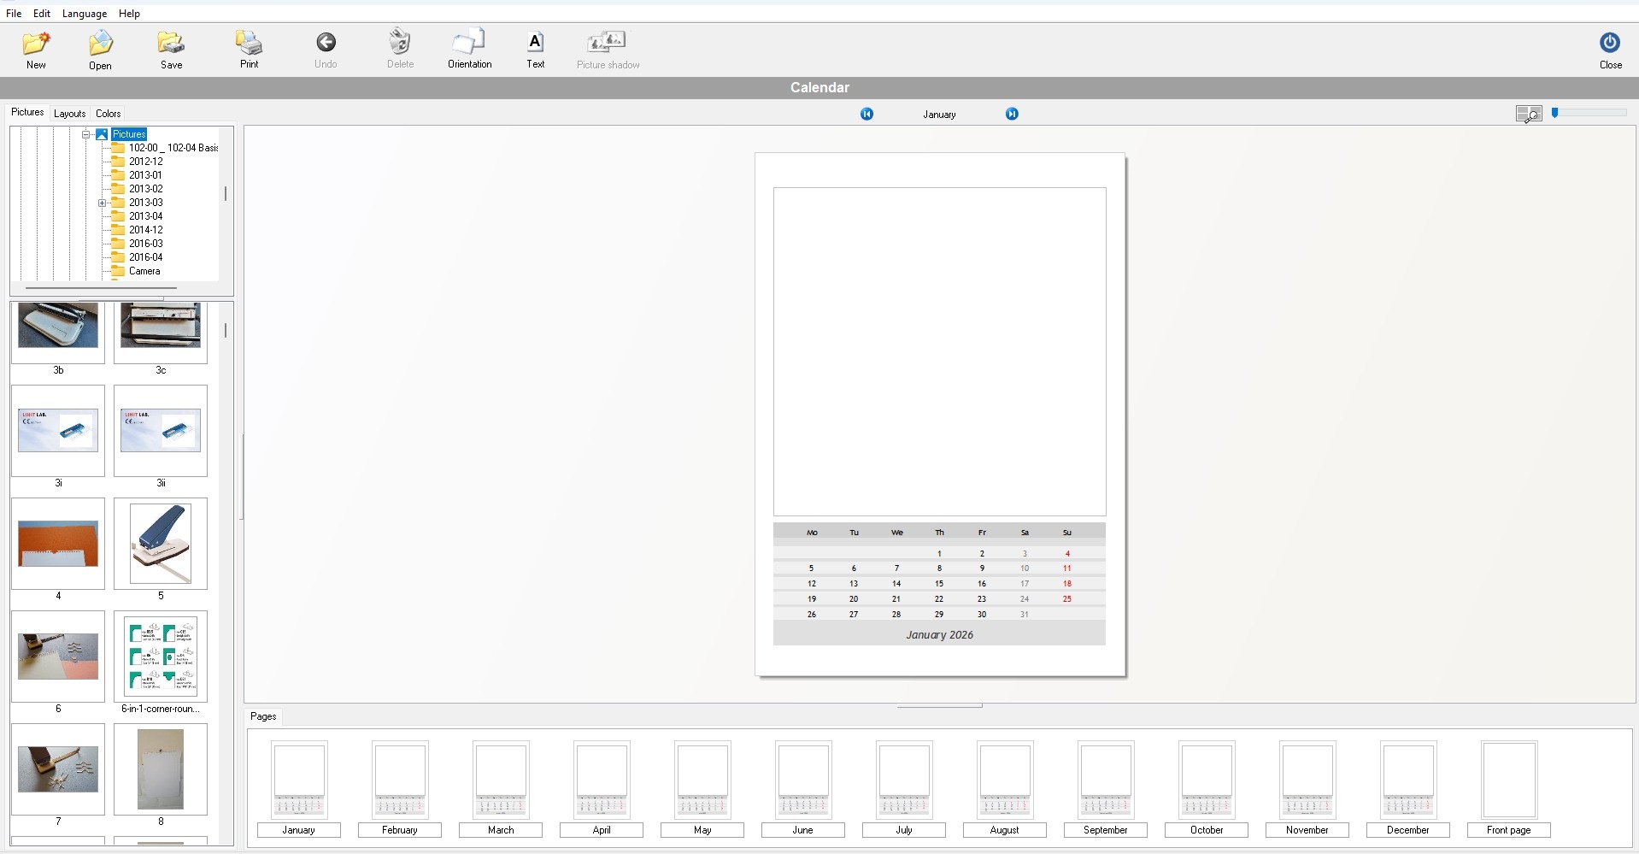
Task: Select picture thumbnail 8
Action: [161, 769]
